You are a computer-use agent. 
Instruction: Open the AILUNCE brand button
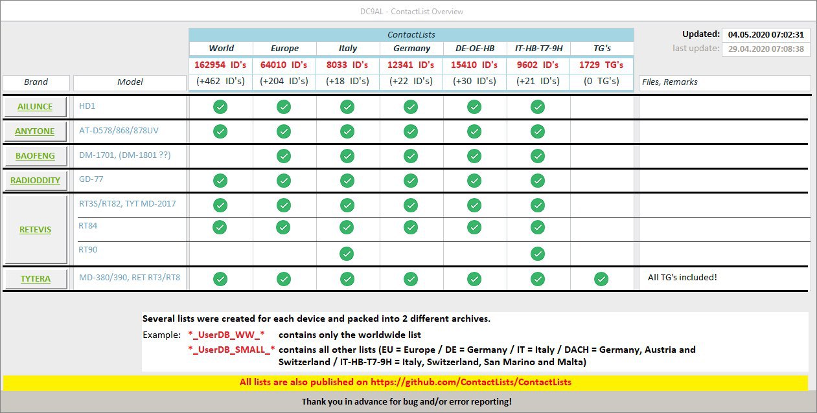[36, 107]
